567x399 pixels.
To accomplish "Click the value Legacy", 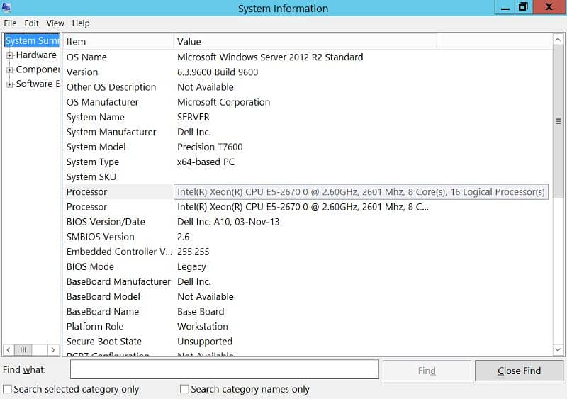I will (x=191, y=267).
